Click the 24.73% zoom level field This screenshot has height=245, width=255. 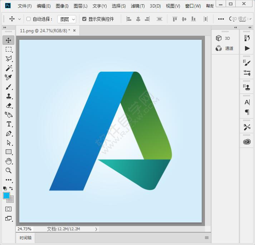tap(24, 229)
